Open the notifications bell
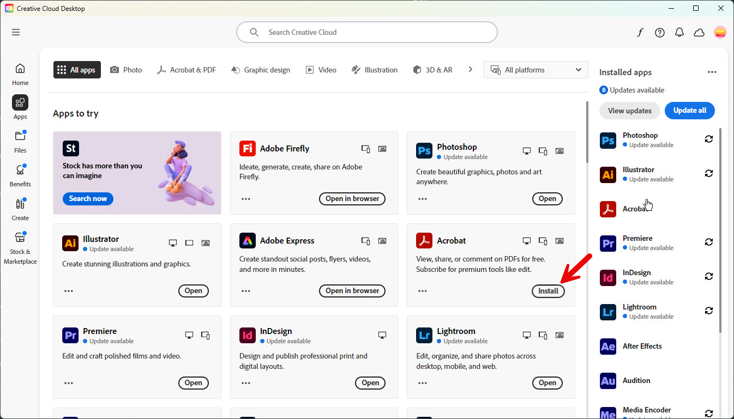The width and height of the screenshot is (734, 419). 679,33
